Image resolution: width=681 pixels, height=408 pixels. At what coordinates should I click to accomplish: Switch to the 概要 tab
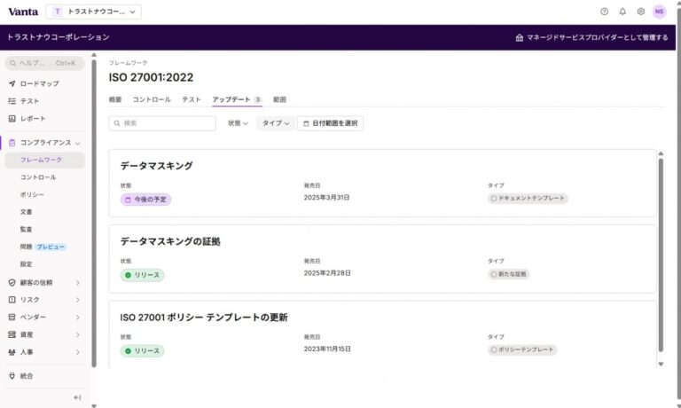[115, 99]
